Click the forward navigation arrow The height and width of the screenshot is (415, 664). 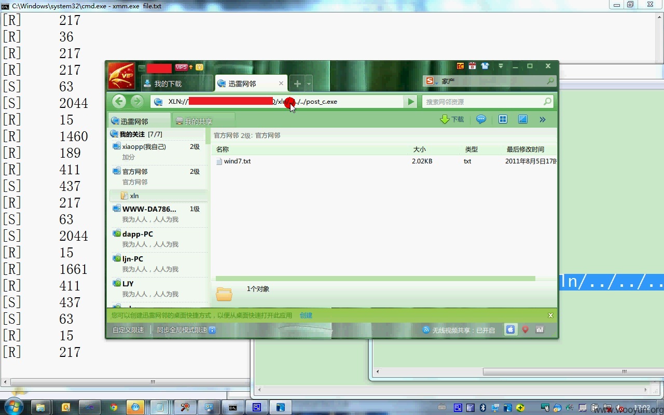[137, 101]
